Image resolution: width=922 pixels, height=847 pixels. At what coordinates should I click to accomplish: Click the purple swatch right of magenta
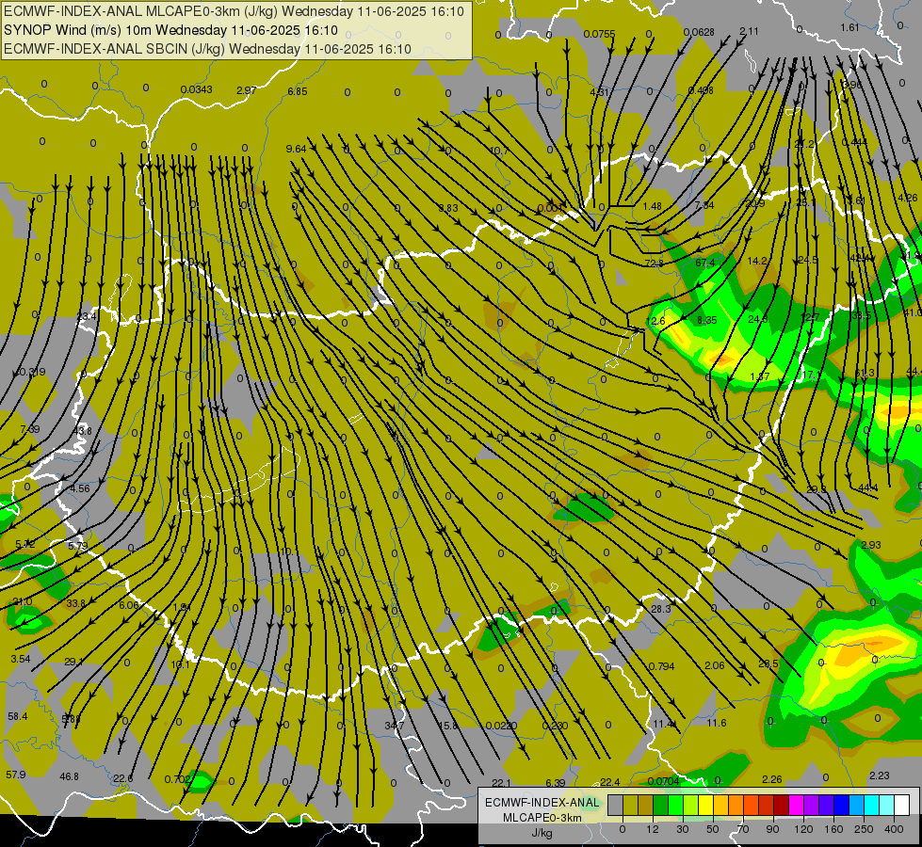click(812, 805)
